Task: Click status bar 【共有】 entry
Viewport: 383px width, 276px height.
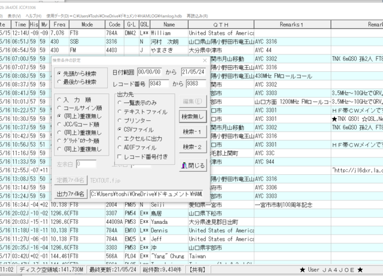Action: coord(197,269)
